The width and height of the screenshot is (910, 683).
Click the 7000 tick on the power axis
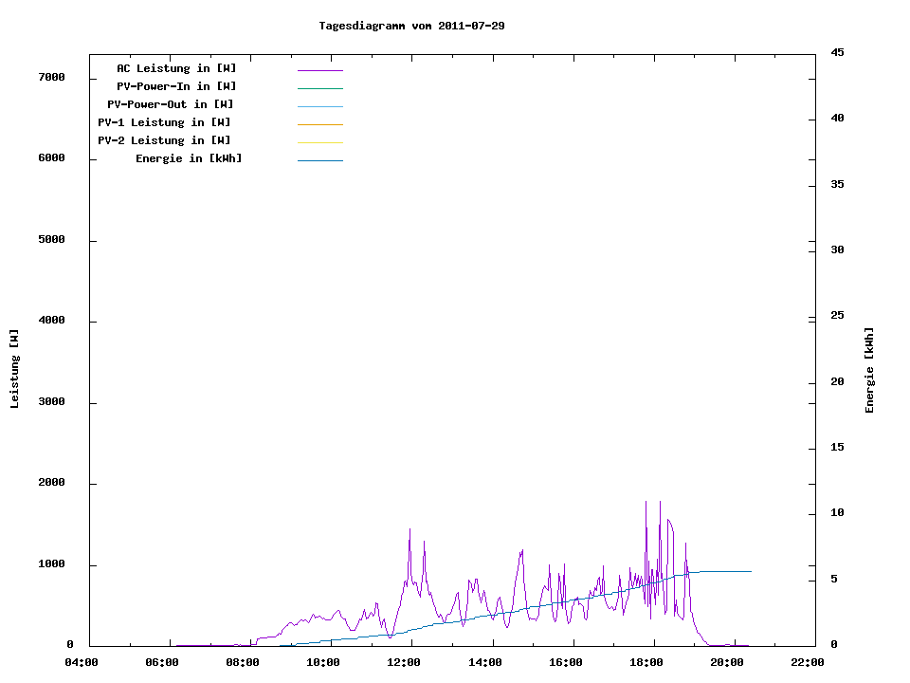click(50, 77)
